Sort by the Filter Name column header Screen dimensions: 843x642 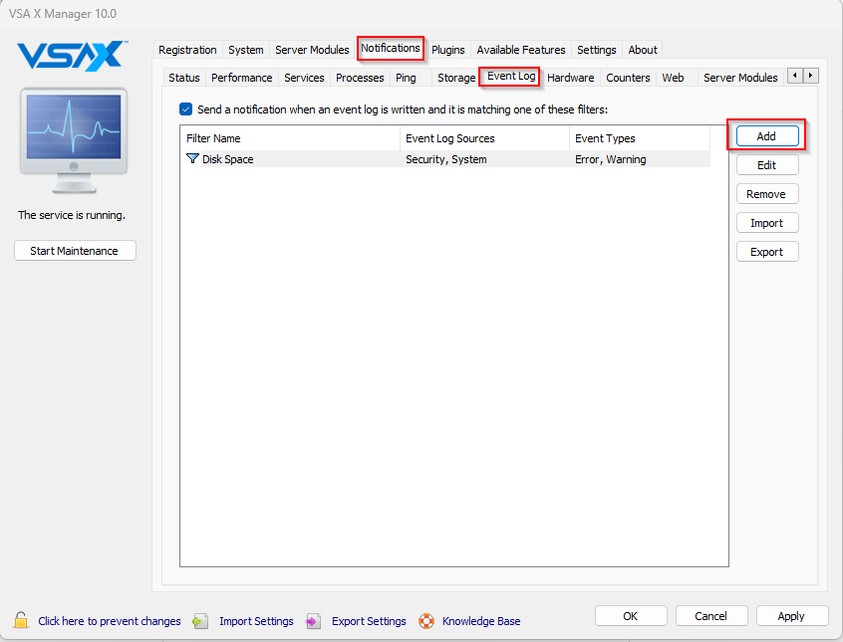(x=290, y=138)
